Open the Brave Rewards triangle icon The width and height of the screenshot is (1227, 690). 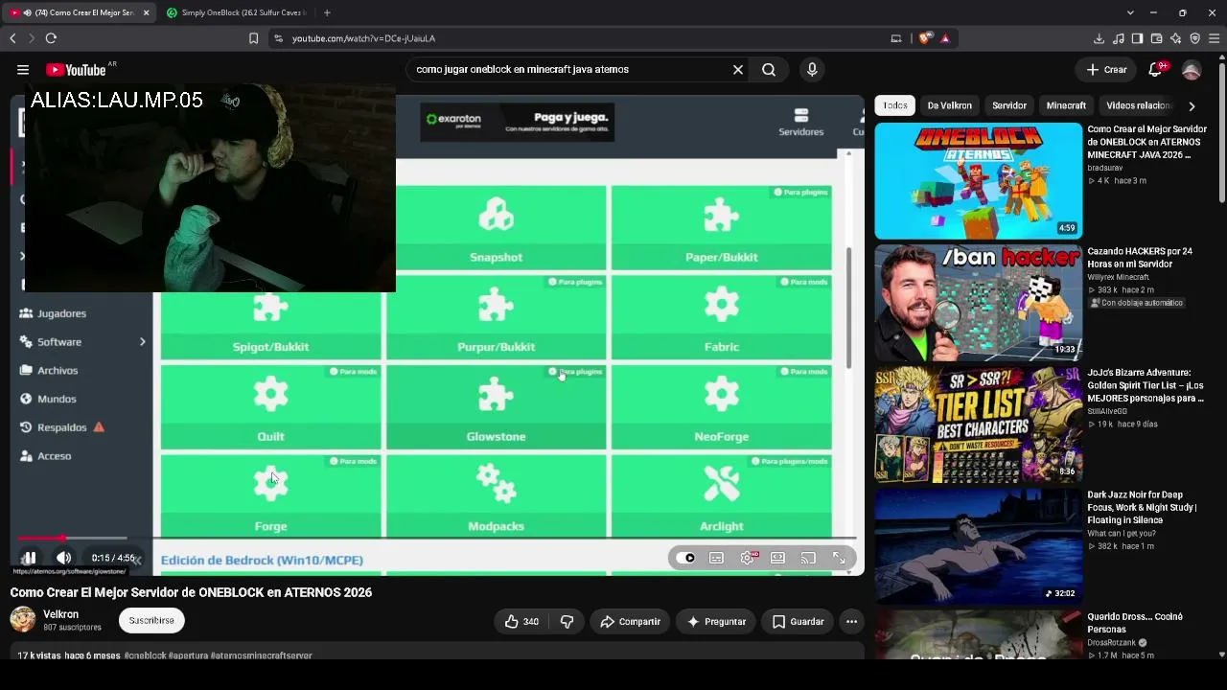pyautogui.click(x=945, y=38)
